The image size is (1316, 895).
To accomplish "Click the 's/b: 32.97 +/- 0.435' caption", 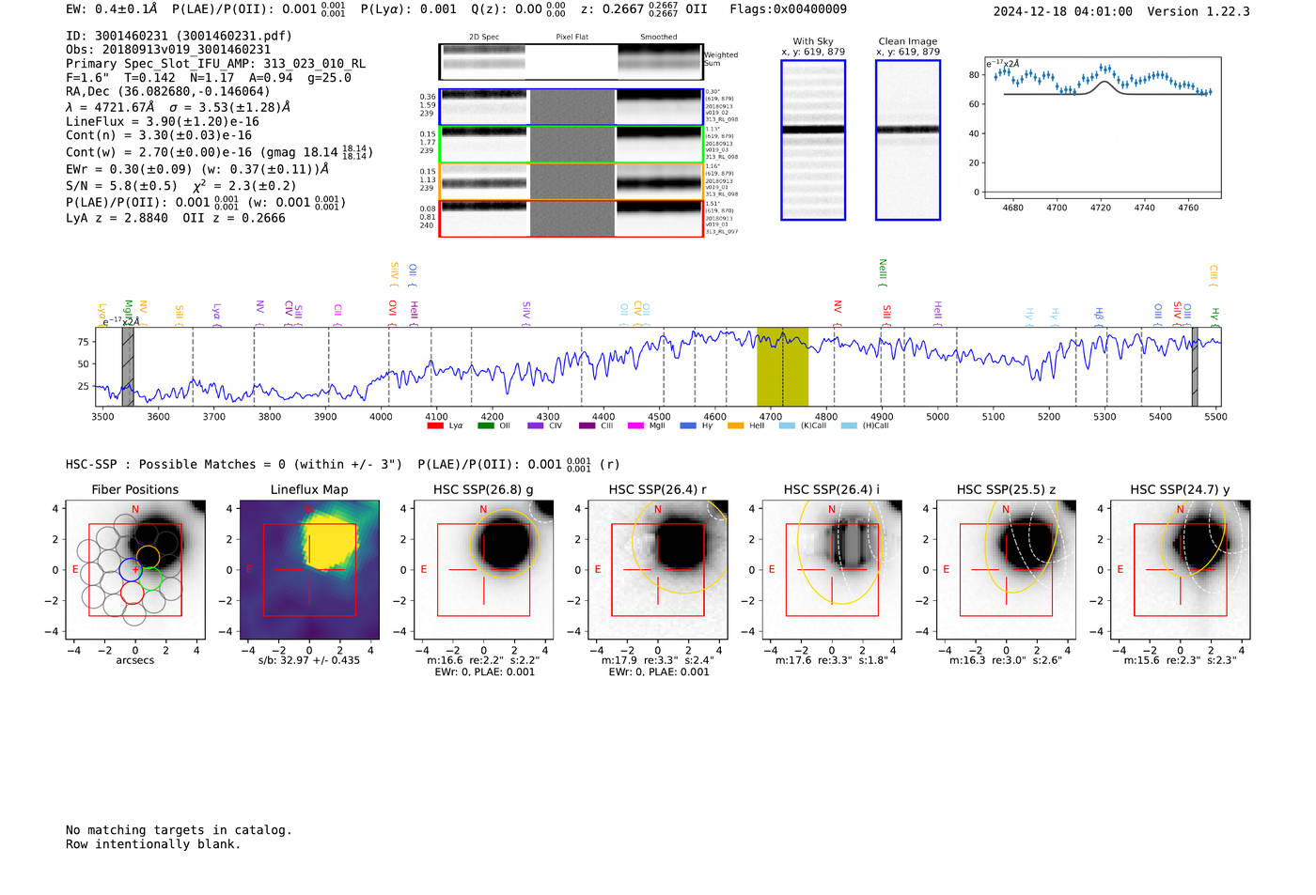I will click(x=309, y=660).
